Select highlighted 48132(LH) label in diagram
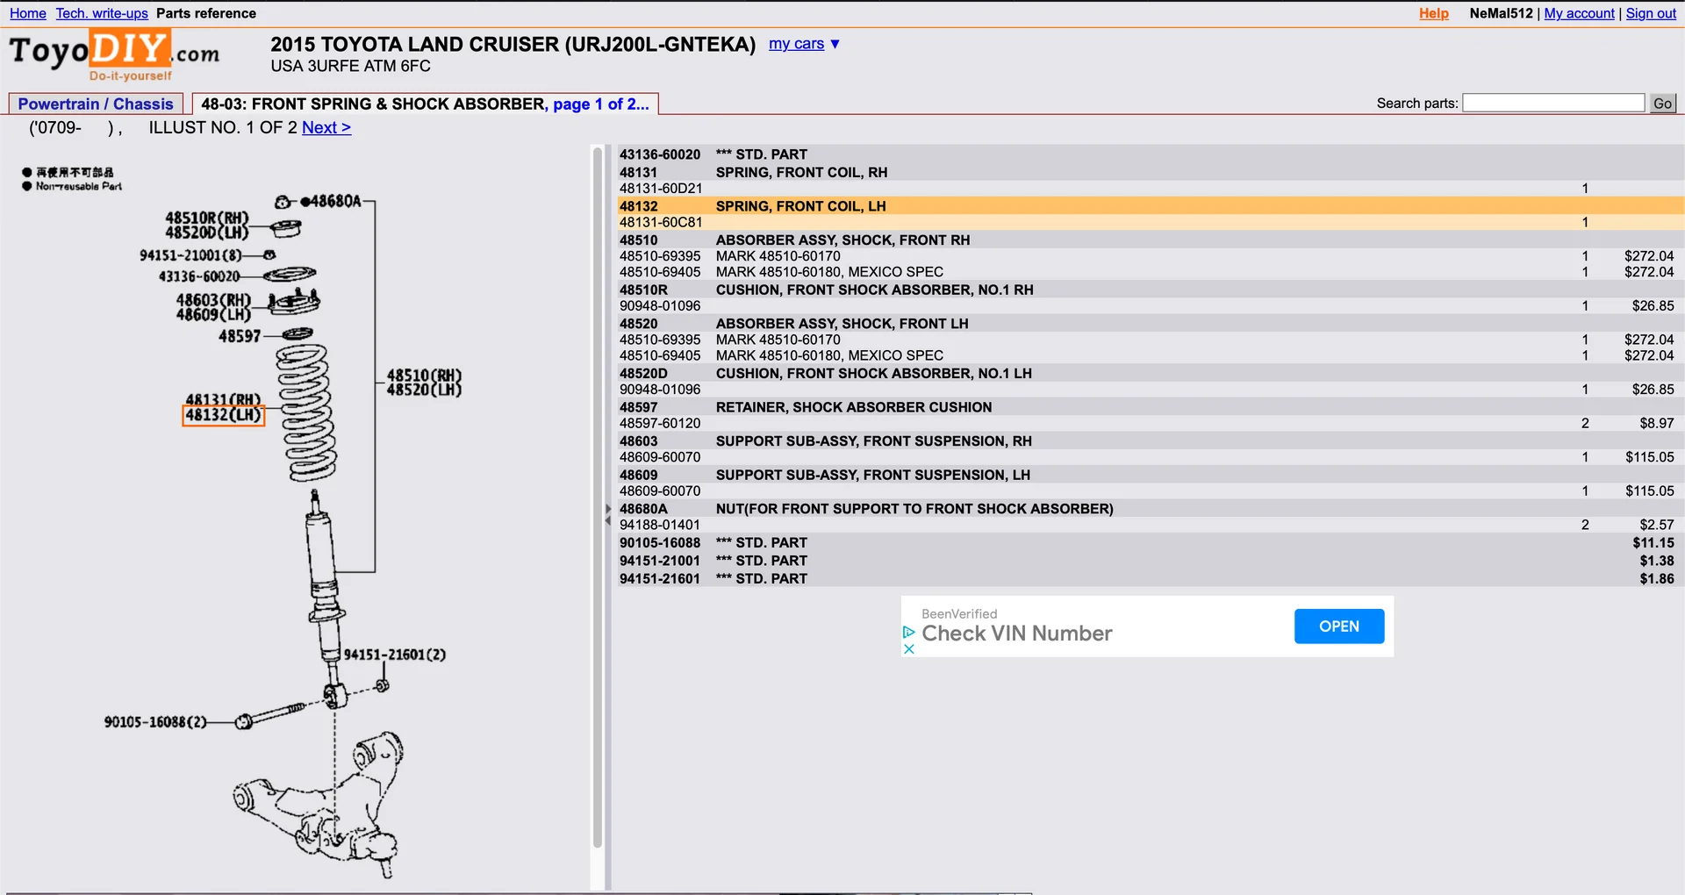1685x895 pixels. 223,415
